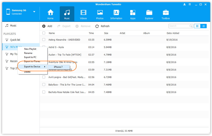Open the Information contacts icon
The height and width of the screenshot is (136, 212).
coord(116,13)
